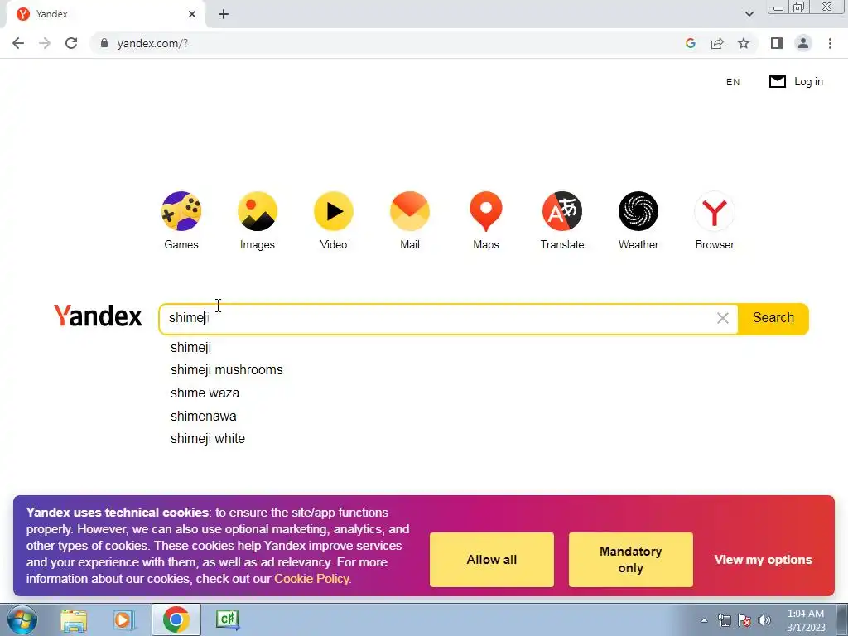This screenshot has height=636, width=848.
Task: Open a new tab with plus button
Action: point(224,14)
